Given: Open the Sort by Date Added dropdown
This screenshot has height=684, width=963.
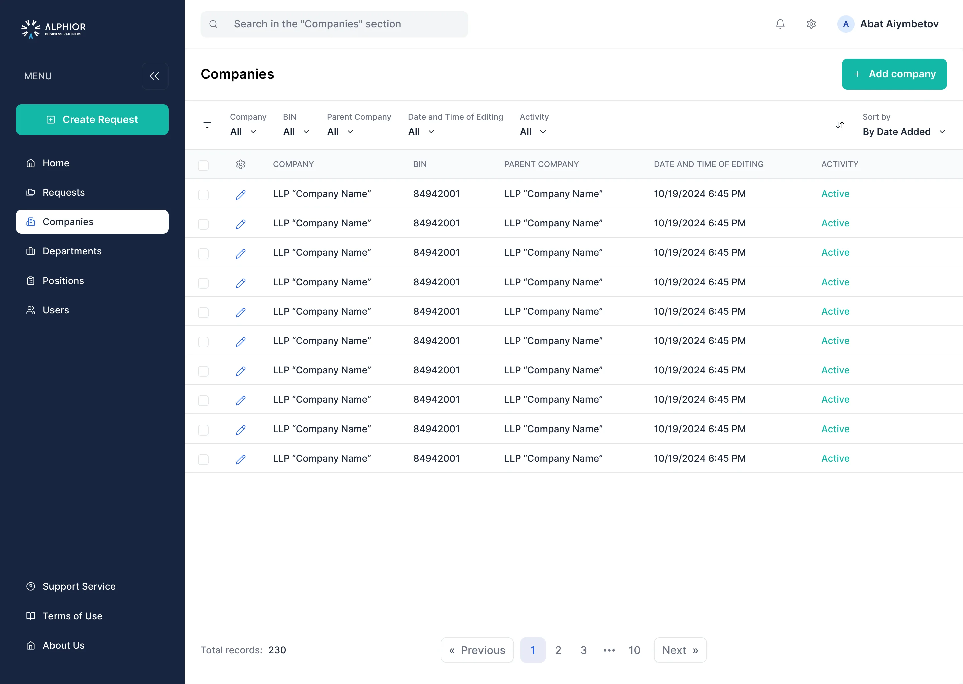Looking at the screenshot, I should 904,132.
